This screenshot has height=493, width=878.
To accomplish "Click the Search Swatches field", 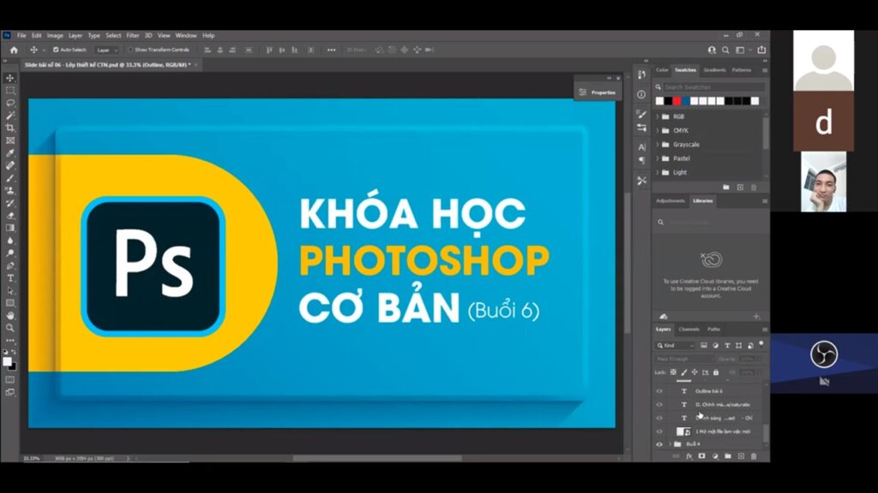I will 714,87.
